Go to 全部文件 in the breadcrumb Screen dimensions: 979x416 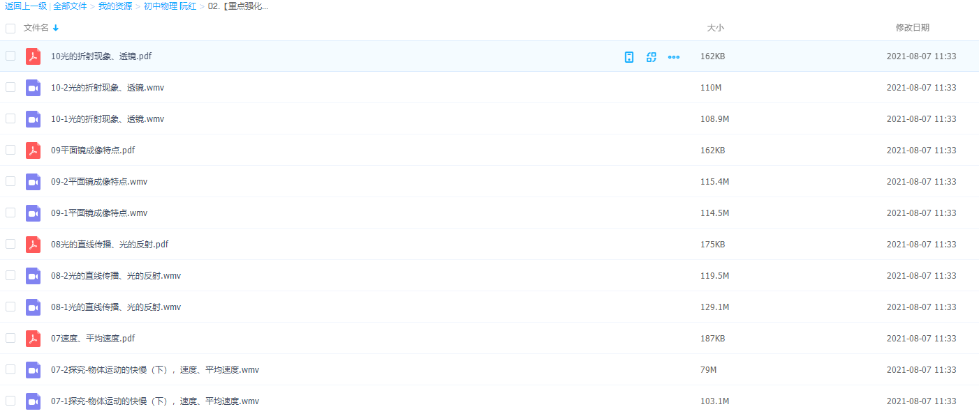(x=70, y=6)
